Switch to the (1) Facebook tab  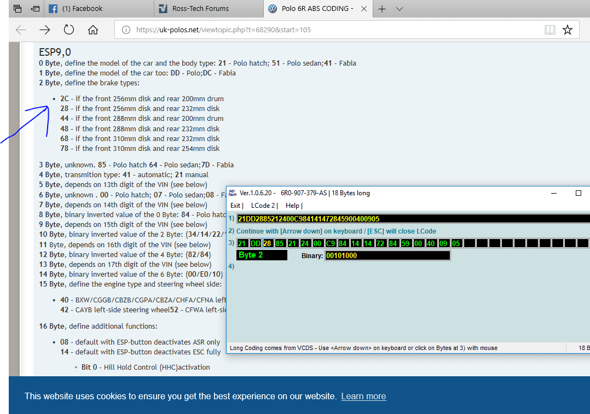click(99, 9)
